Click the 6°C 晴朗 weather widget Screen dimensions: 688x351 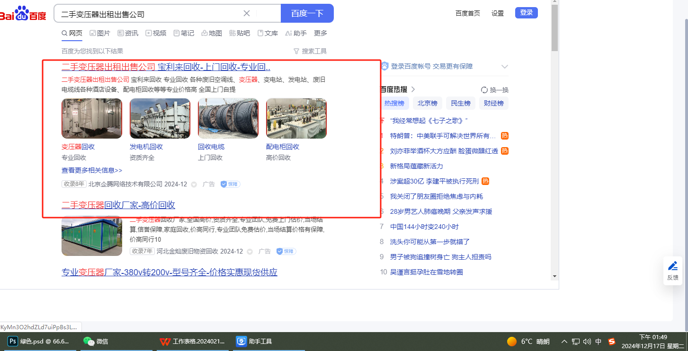point(528,341)
